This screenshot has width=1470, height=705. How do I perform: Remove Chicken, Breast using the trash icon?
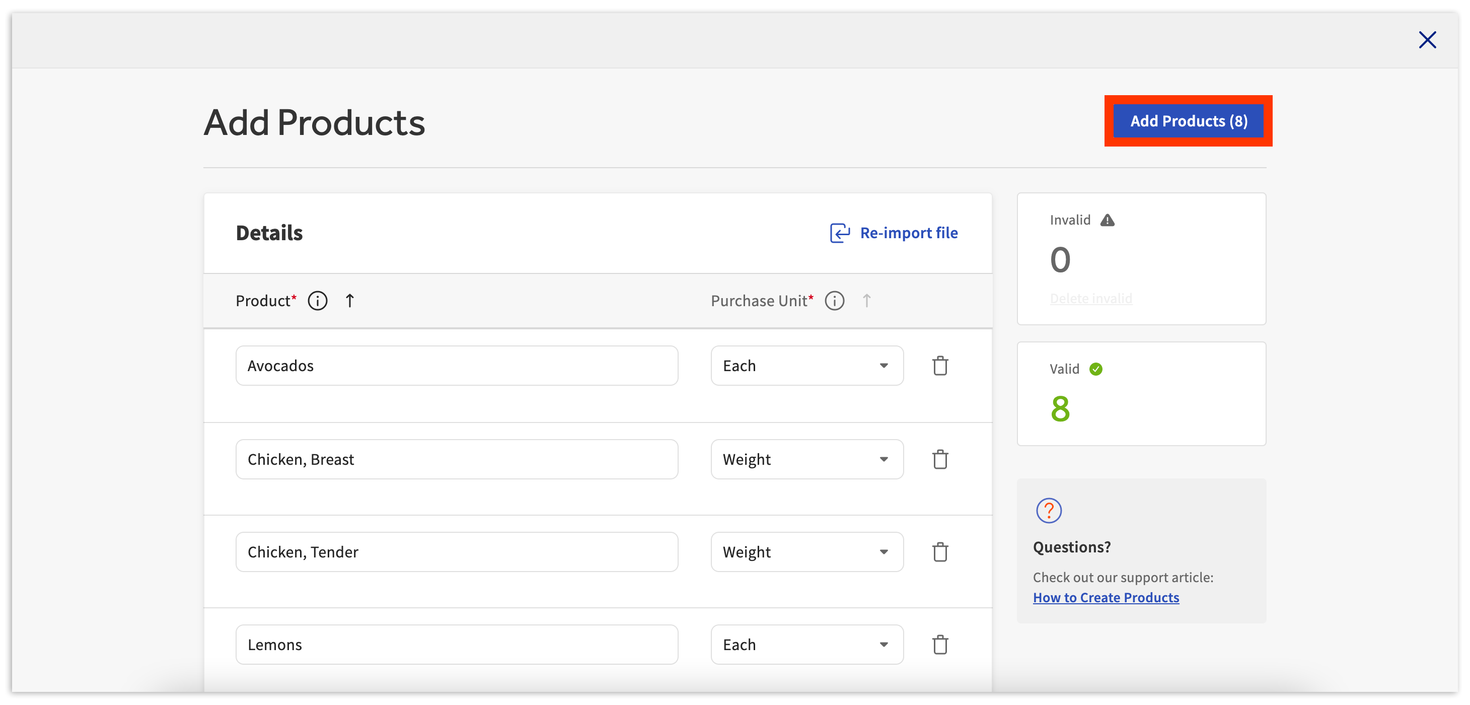point(940,459)
